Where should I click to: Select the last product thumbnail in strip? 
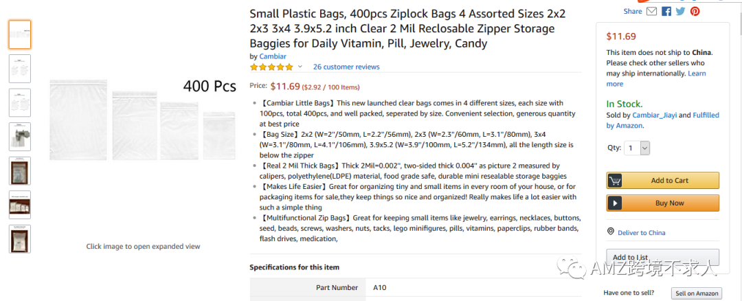click(x=19, y=238)
